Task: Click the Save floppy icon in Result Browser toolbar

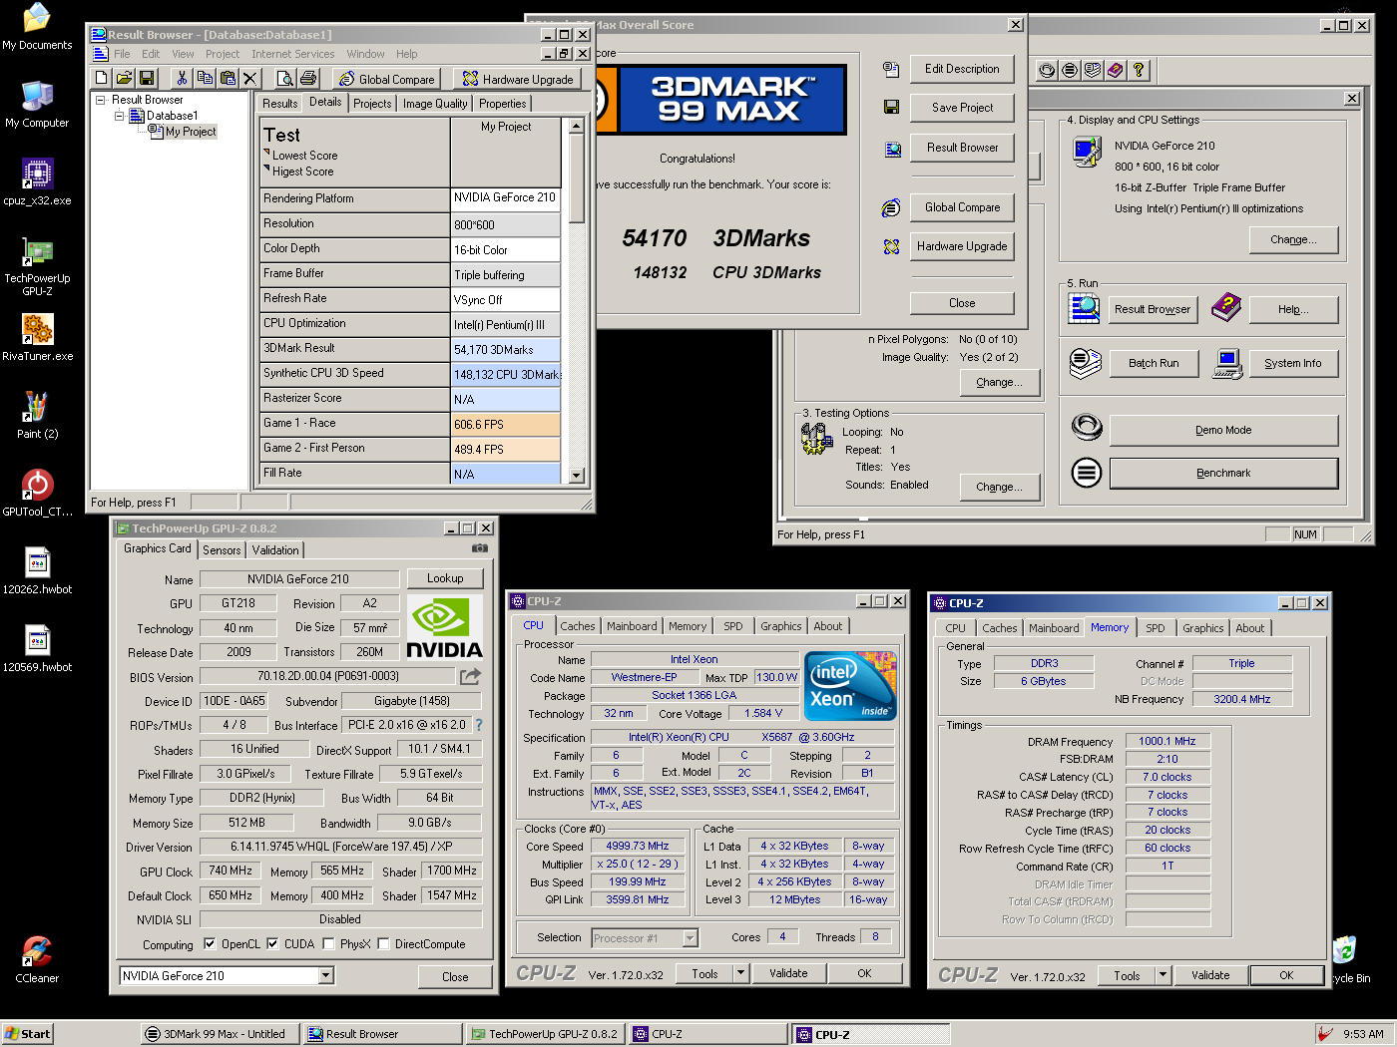Action: pyautogui.click(x=147, y=78)
